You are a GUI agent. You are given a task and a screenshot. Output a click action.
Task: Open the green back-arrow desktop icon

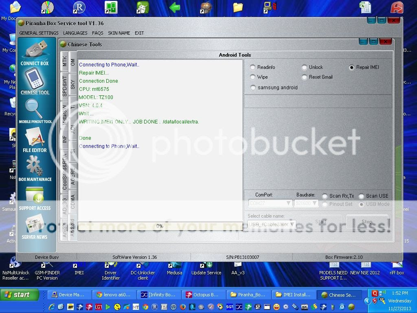(x=175, y=7)
